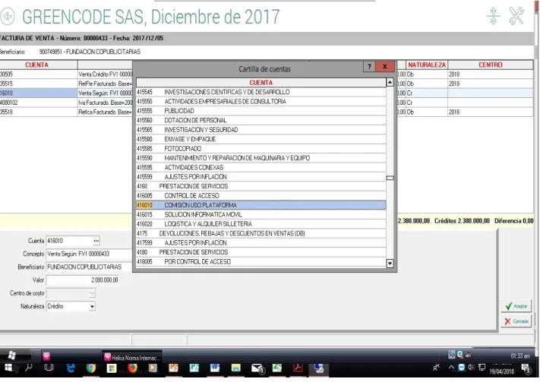Launch Firefox from taskbar

tap(132, 368)
